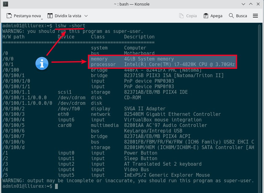This screenshot has height=193, width=264.
Task: Open the Dividix la vista dropdown chevron
Action: [x=86, y=16]
